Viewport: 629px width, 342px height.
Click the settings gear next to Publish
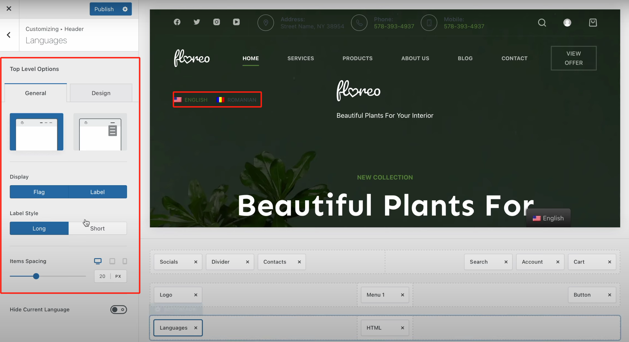click(x=125, y=9)
